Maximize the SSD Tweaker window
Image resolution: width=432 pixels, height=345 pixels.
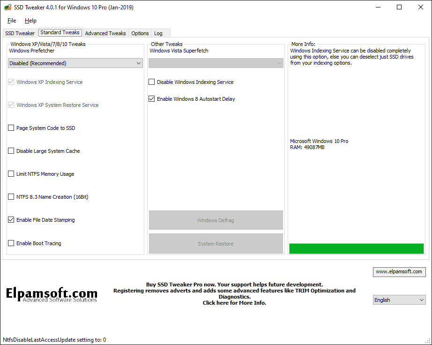pyautogui.click(x=399, y=7)
